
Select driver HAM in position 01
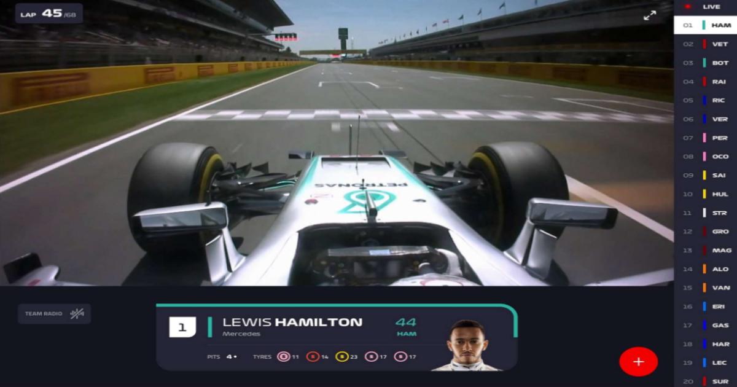[x=705, y=25]
